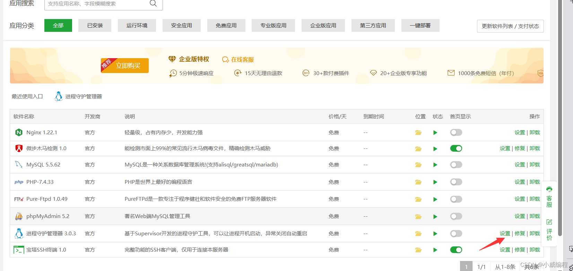Click the PHP-7.4.33 software name

(x=40, y=182)
